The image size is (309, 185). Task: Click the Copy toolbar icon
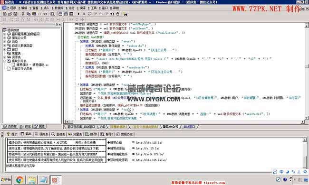click(x=29, y=14)
